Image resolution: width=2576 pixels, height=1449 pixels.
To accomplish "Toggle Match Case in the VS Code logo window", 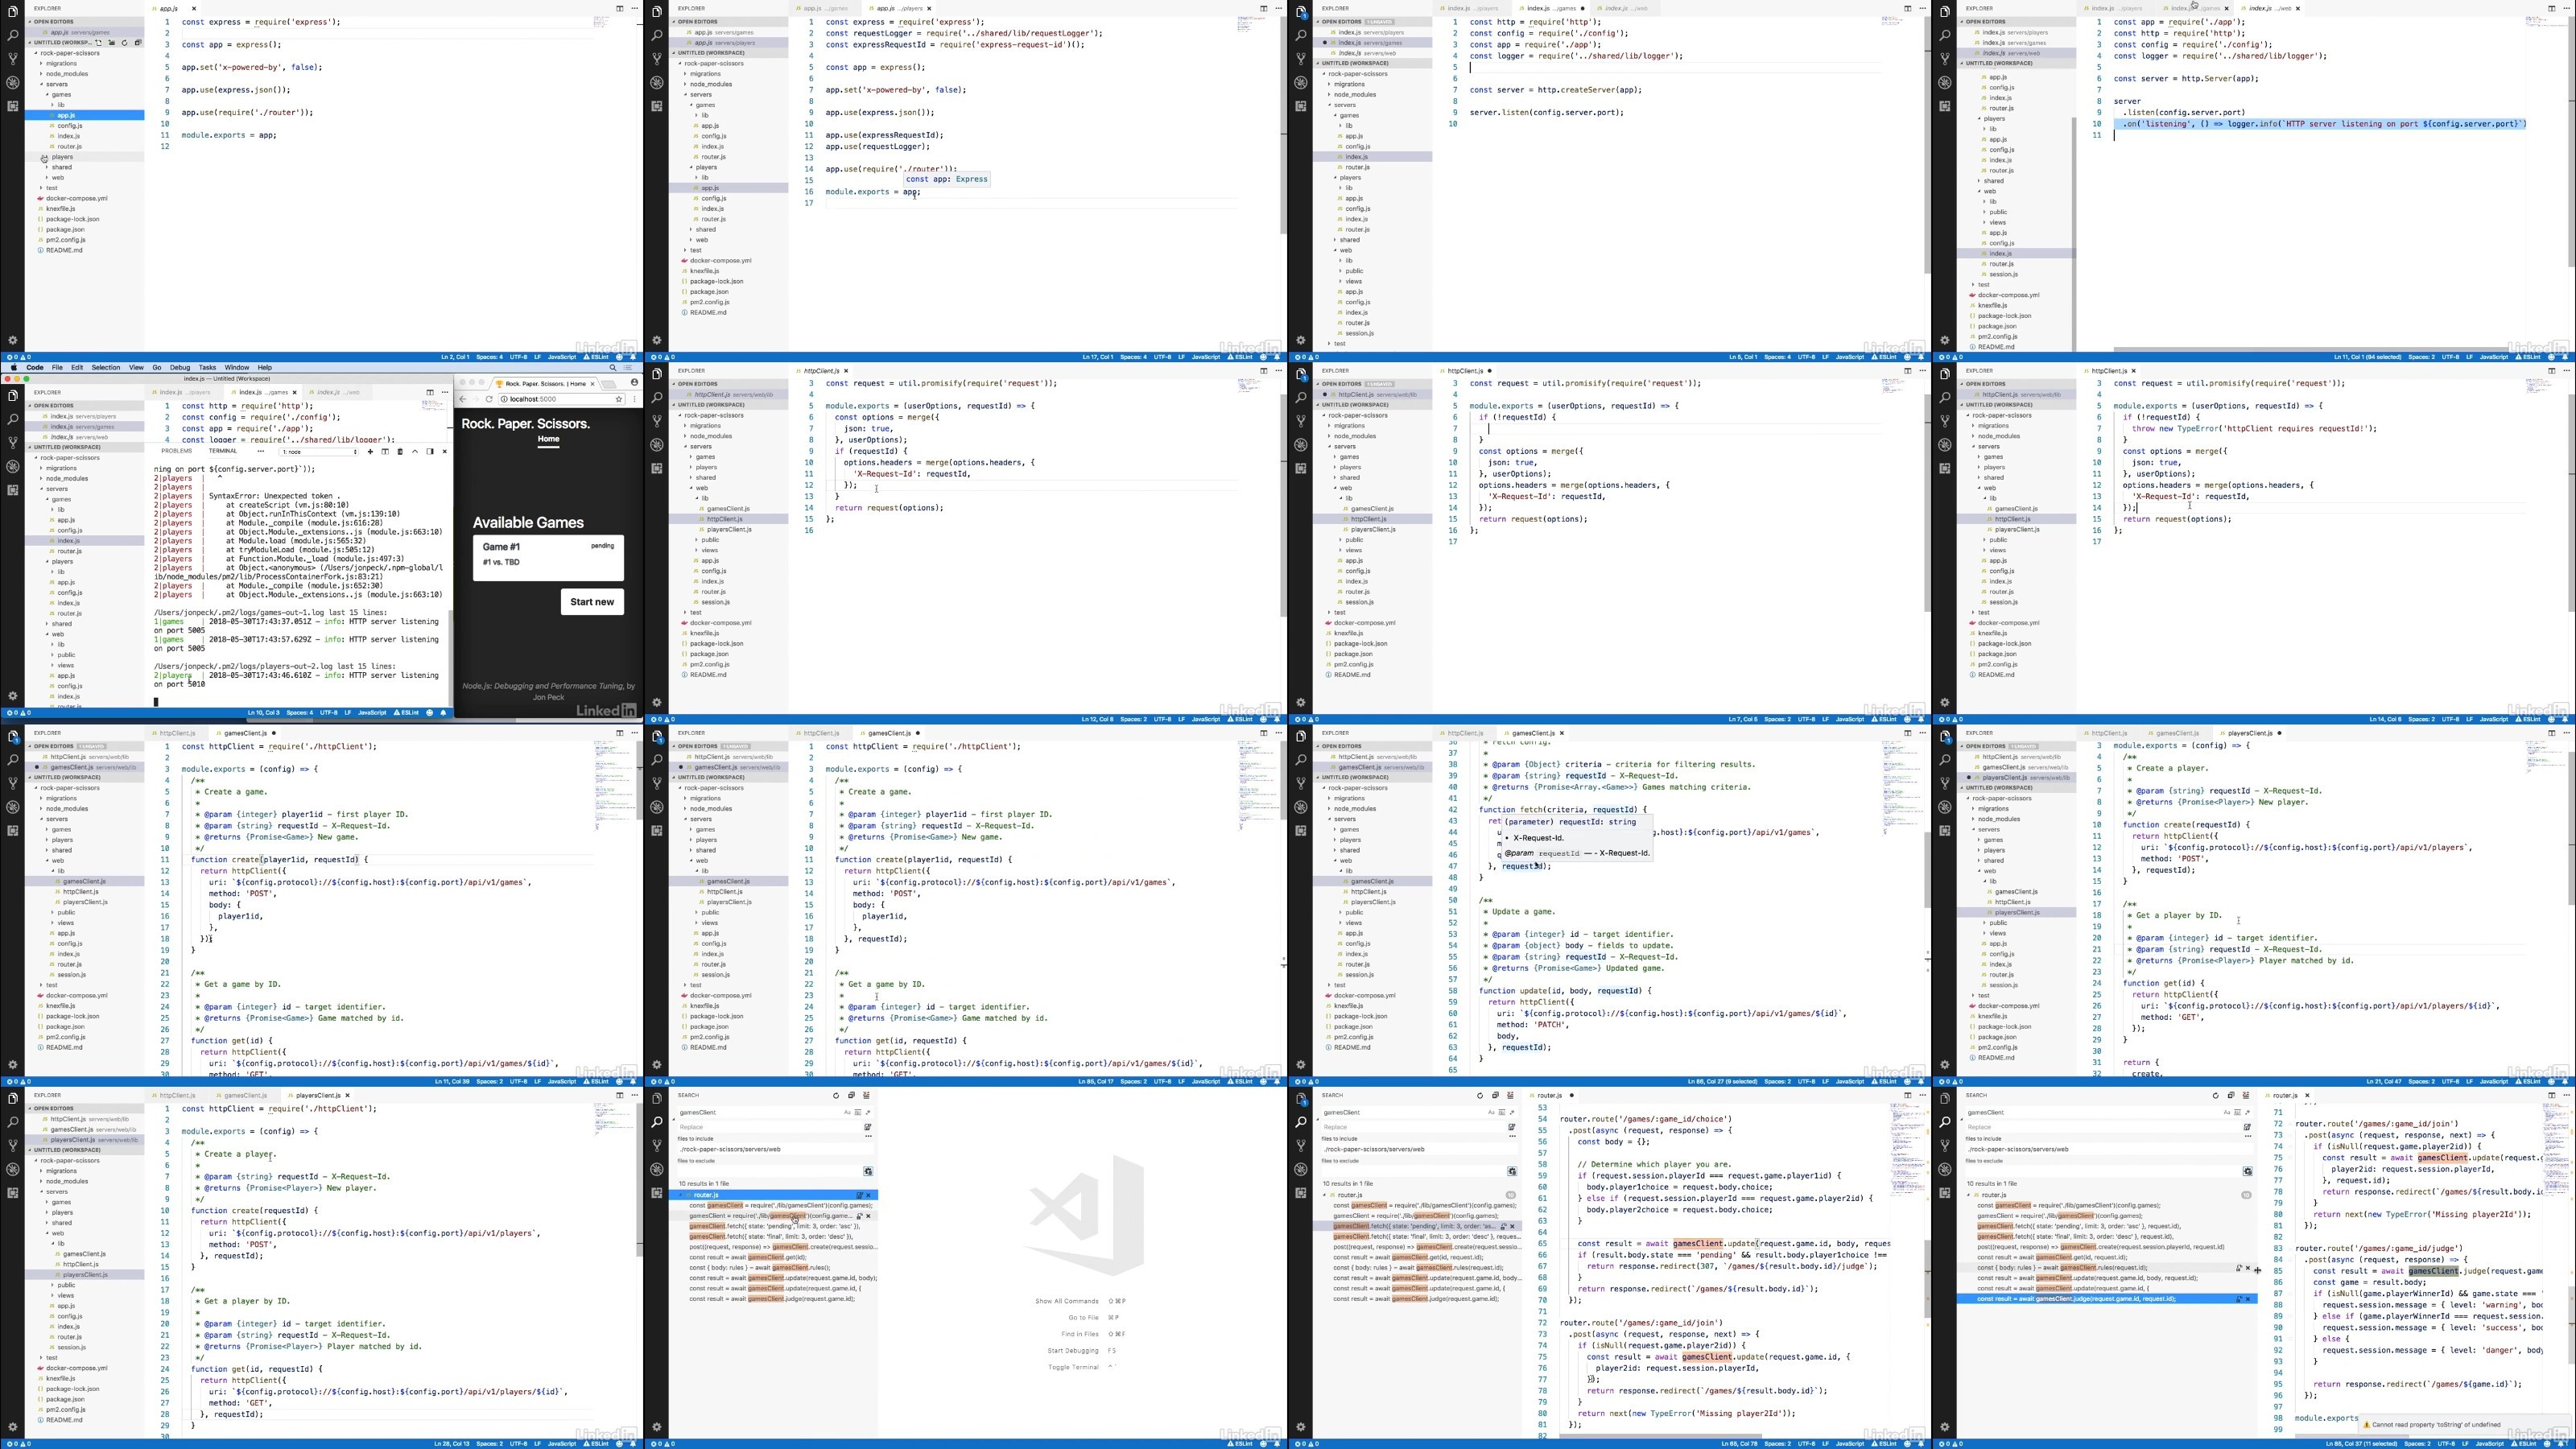I will point(848,1113).
